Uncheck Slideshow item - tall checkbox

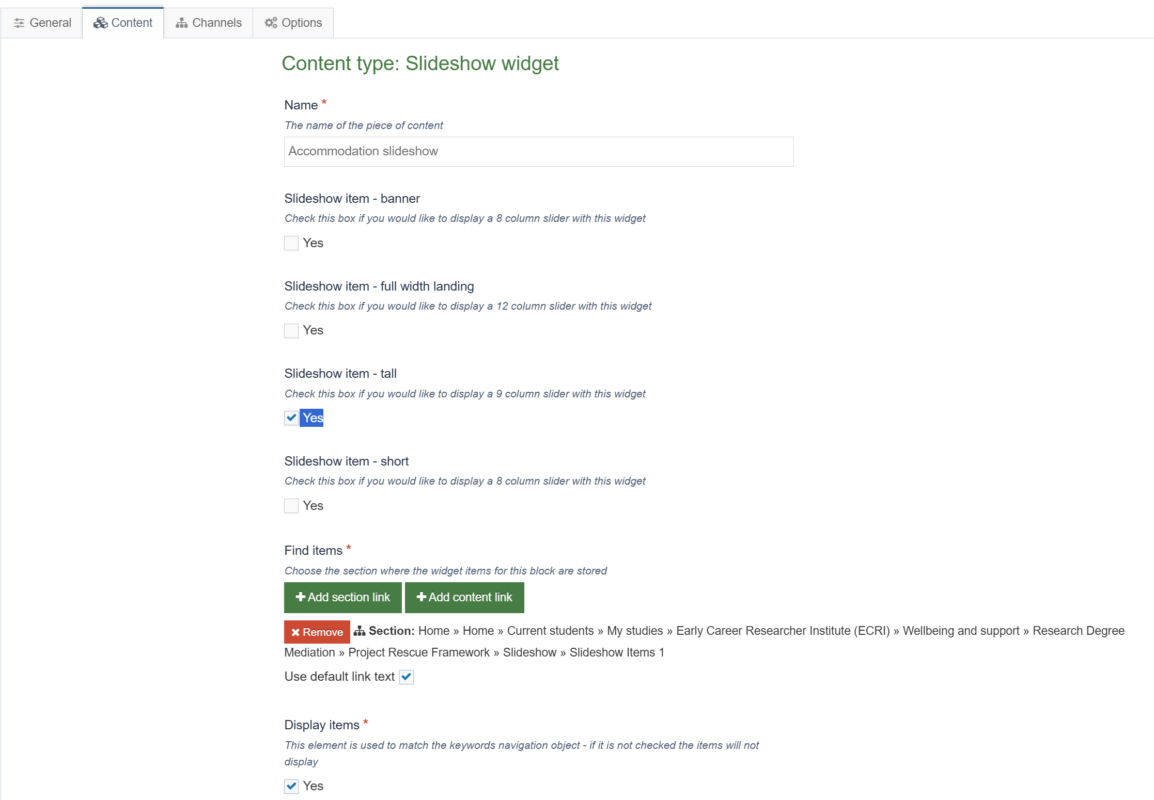[291, 418]
